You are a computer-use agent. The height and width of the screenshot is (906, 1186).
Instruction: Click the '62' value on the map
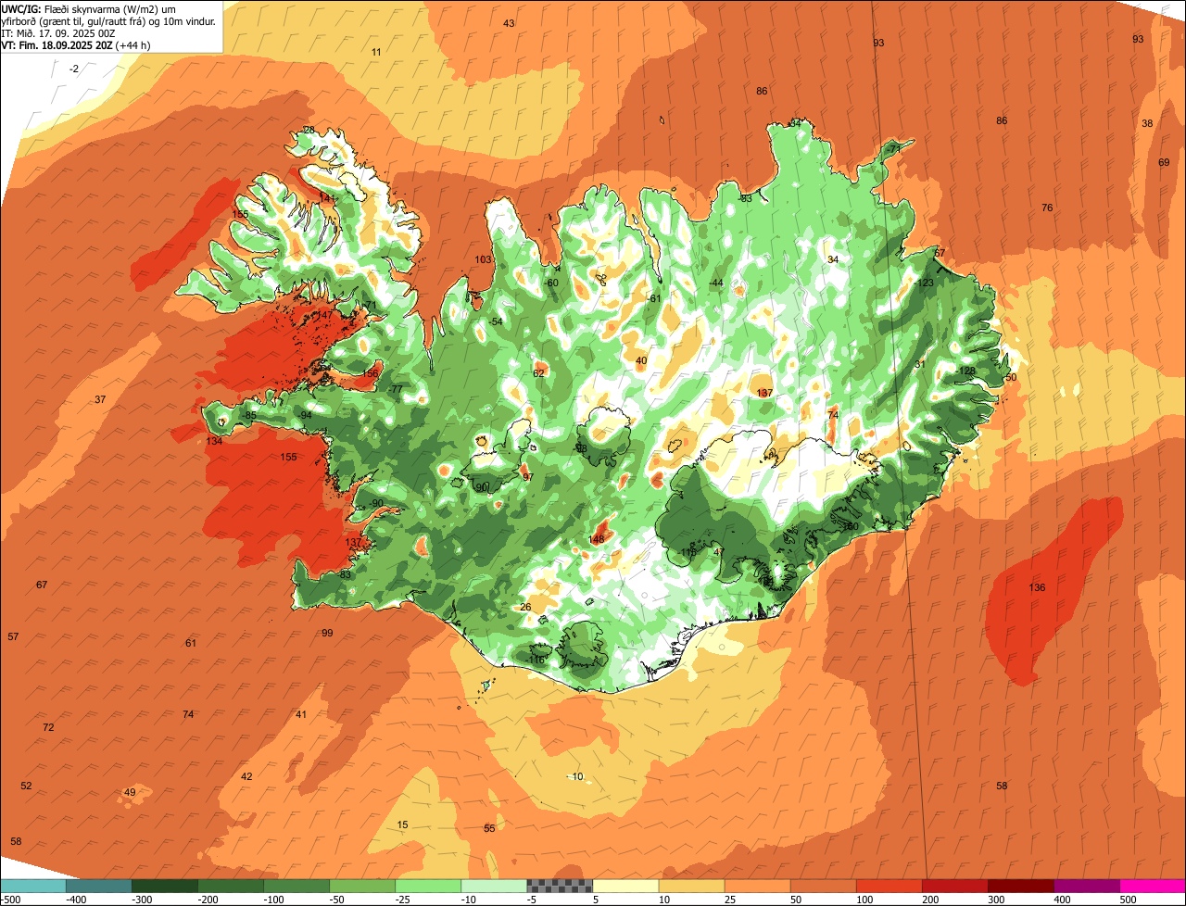tap(538, 373)
